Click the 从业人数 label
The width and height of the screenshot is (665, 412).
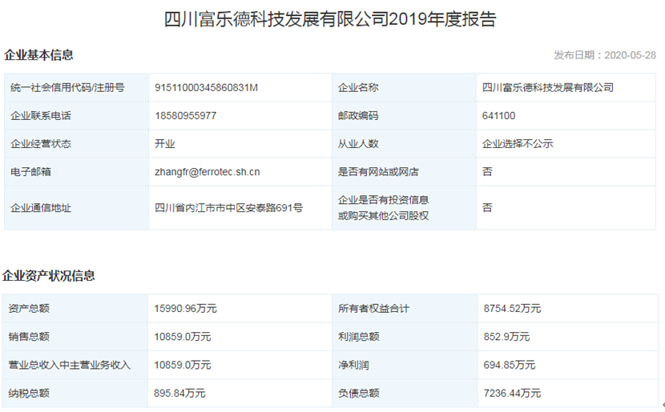358,143
